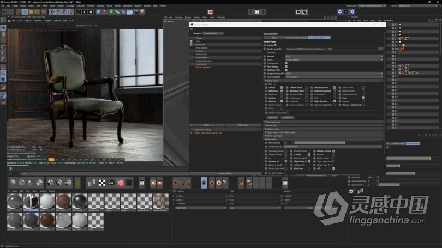Viewport: 442px width, 248px height.
Task: Open the Sampling mode dropdown
Action: [x=332, y=147]
